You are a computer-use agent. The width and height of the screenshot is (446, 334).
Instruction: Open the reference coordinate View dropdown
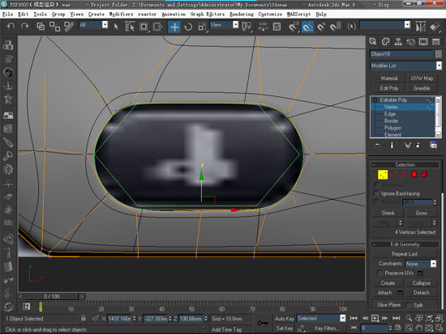pos(224,25)
